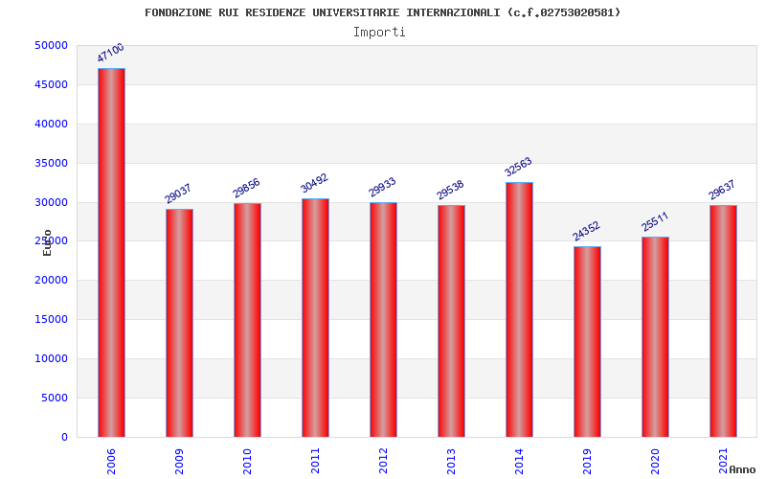Click the x-axis year label 2009
This screenshot has height=479, width=766.
click(179, 462)
